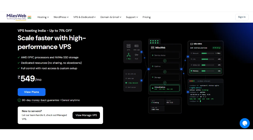Go to the Pricing page
This screenshot has width=253, height=140.
click(146, 17)
